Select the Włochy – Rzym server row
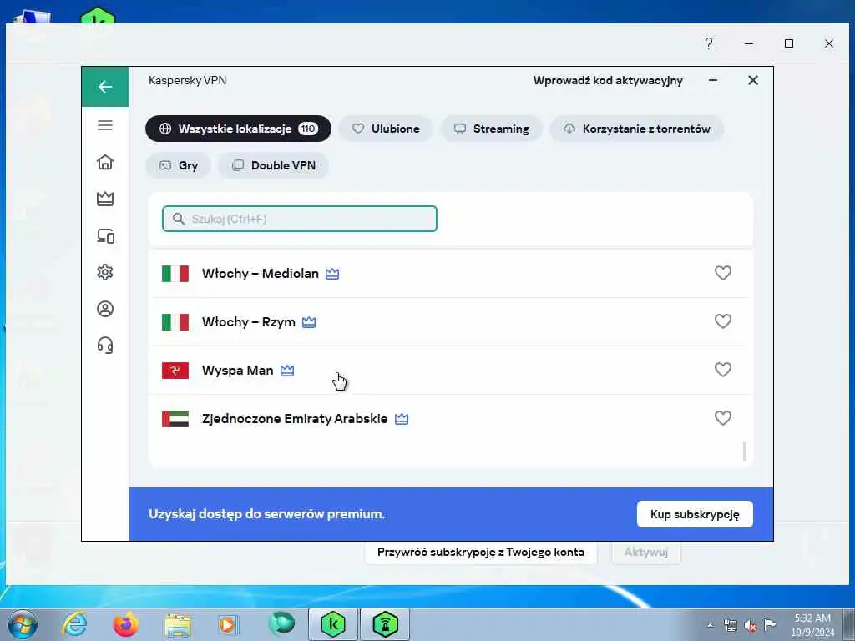The image size is (855, 641). click(x=450, y=321)
